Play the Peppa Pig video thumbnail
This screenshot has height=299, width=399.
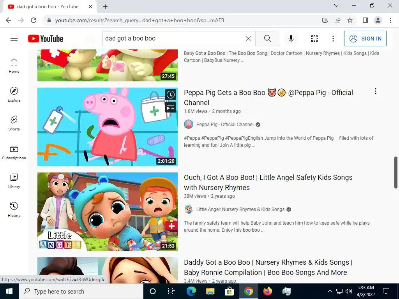(x=108, y=127)
